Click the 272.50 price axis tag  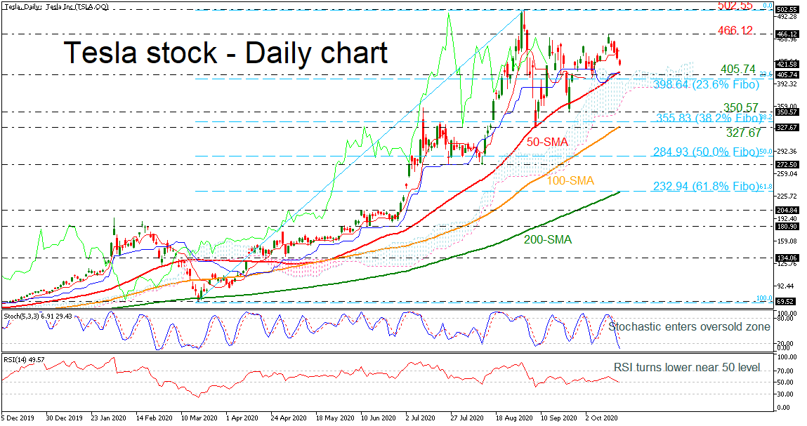[x=787, y=165]
